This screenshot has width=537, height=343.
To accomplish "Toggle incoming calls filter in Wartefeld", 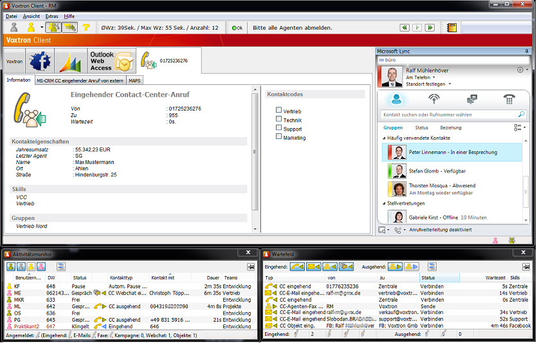I will (x=297, y=266).
